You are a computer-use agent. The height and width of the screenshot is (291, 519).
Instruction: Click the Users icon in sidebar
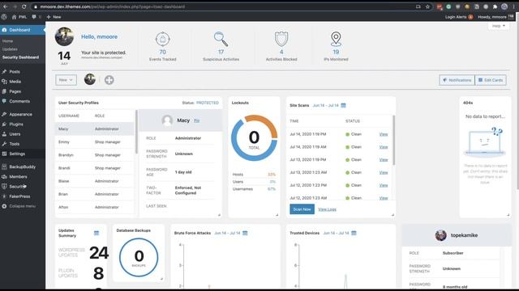coord(4,134)
